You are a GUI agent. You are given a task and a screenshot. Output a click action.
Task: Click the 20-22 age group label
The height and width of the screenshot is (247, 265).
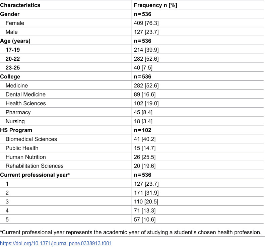pyautogui.click(x=13, y=59)
